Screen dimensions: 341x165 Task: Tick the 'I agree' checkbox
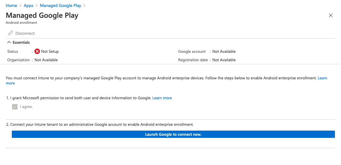(x=15, y=107)
